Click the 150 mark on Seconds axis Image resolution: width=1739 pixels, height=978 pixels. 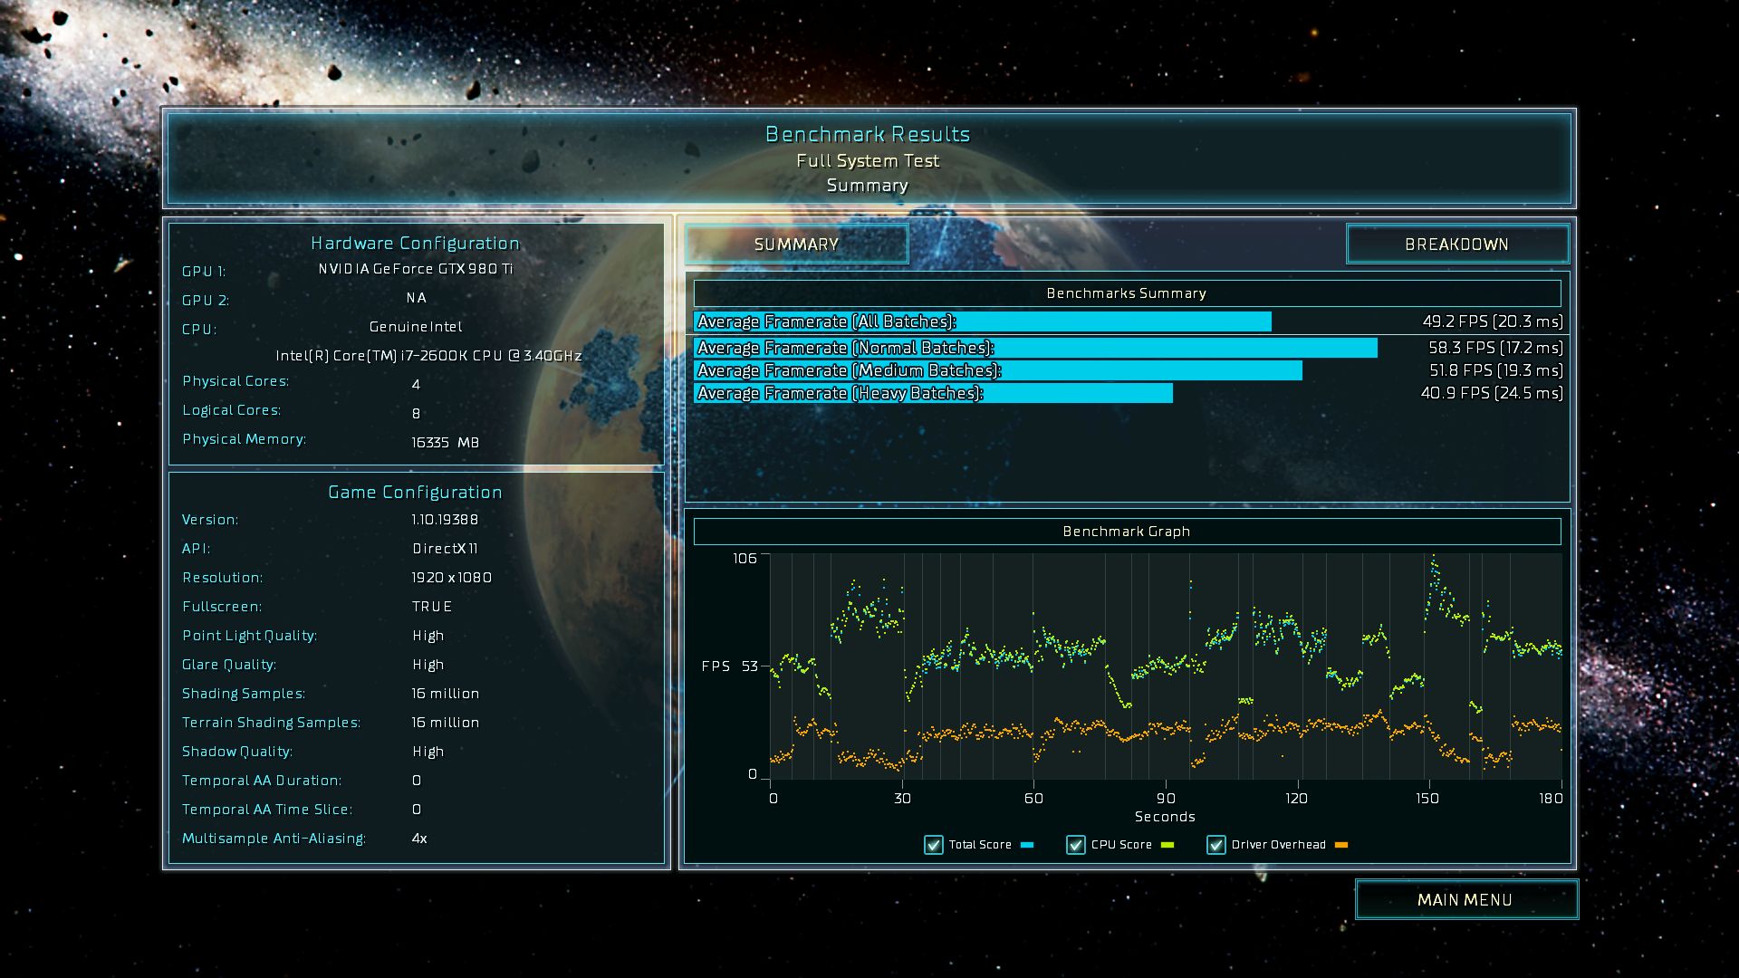pyautogui.click(x=1427, y=798)
